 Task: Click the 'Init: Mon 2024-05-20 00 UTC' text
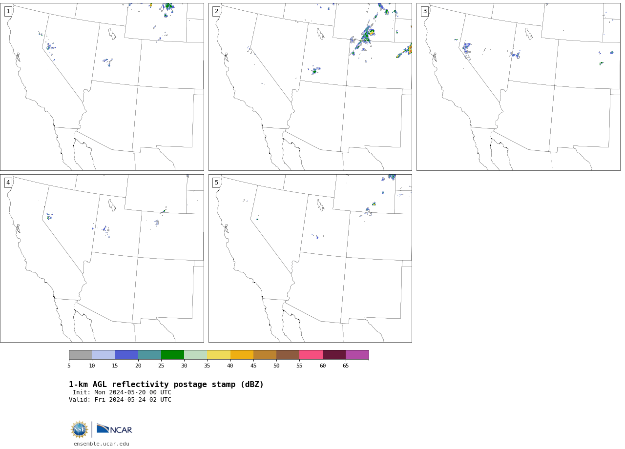pyautogui.click(x=122, y=392)
